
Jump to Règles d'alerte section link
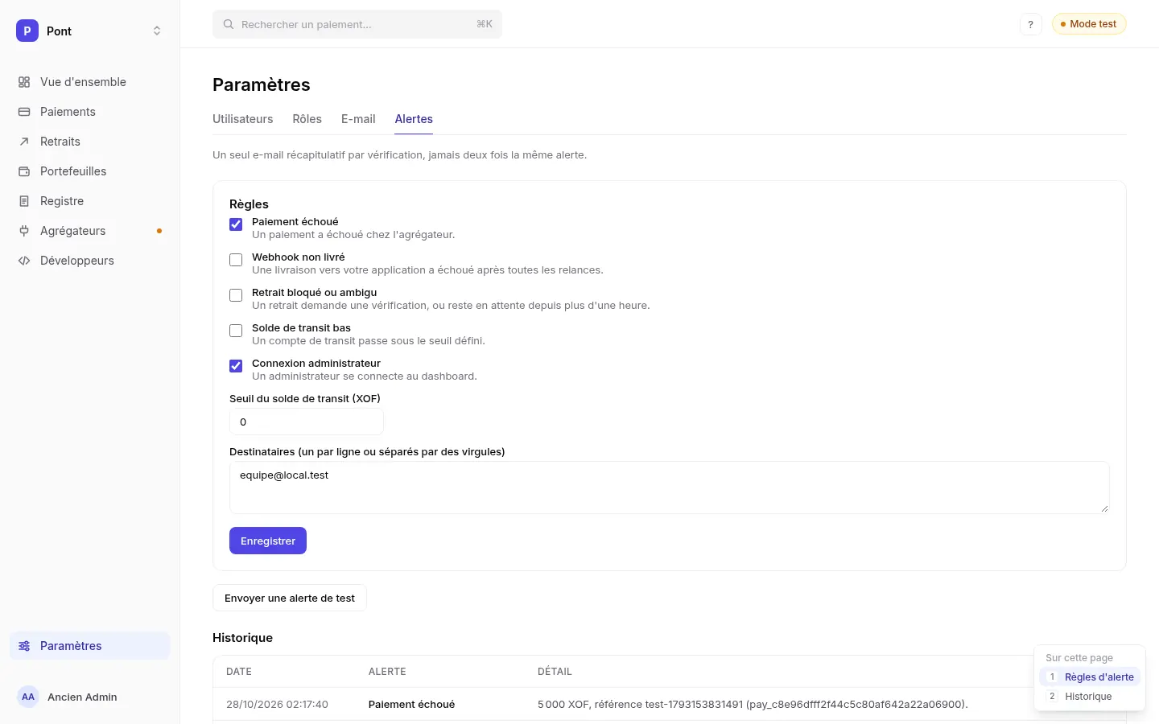pyautogui.click(x=1090, y=677)
